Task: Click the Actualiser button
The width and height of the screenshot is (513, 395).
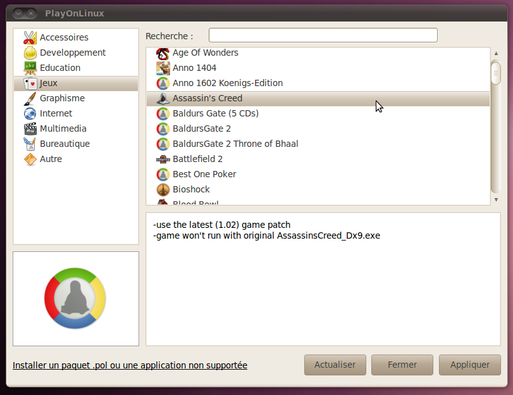Action: (335, 365)
